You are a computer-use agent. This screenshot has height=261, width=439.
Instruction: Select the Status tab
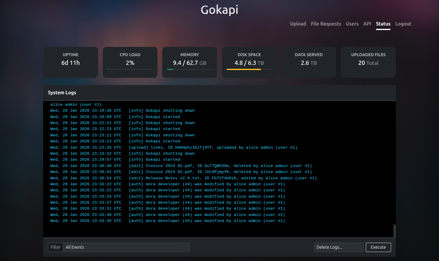click(383, 24)
